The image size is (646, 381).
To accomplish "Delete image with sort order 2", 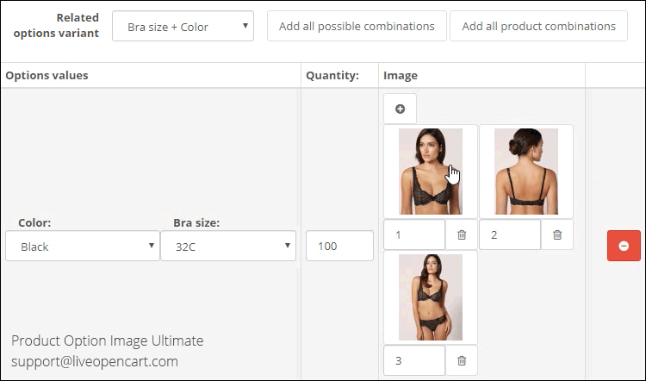I will (557, 234).
